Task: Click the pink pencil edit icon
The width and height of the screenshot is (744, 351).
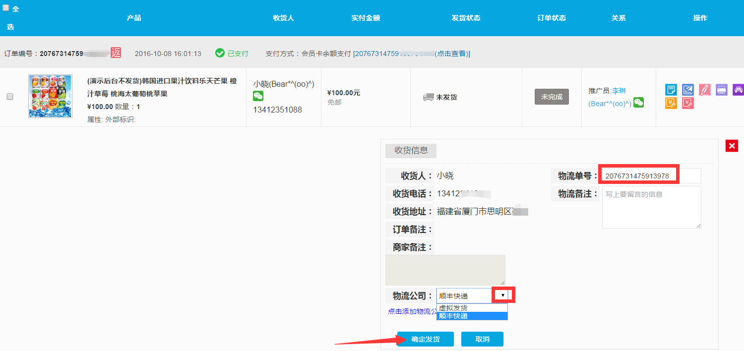Action: coord(704,90)
